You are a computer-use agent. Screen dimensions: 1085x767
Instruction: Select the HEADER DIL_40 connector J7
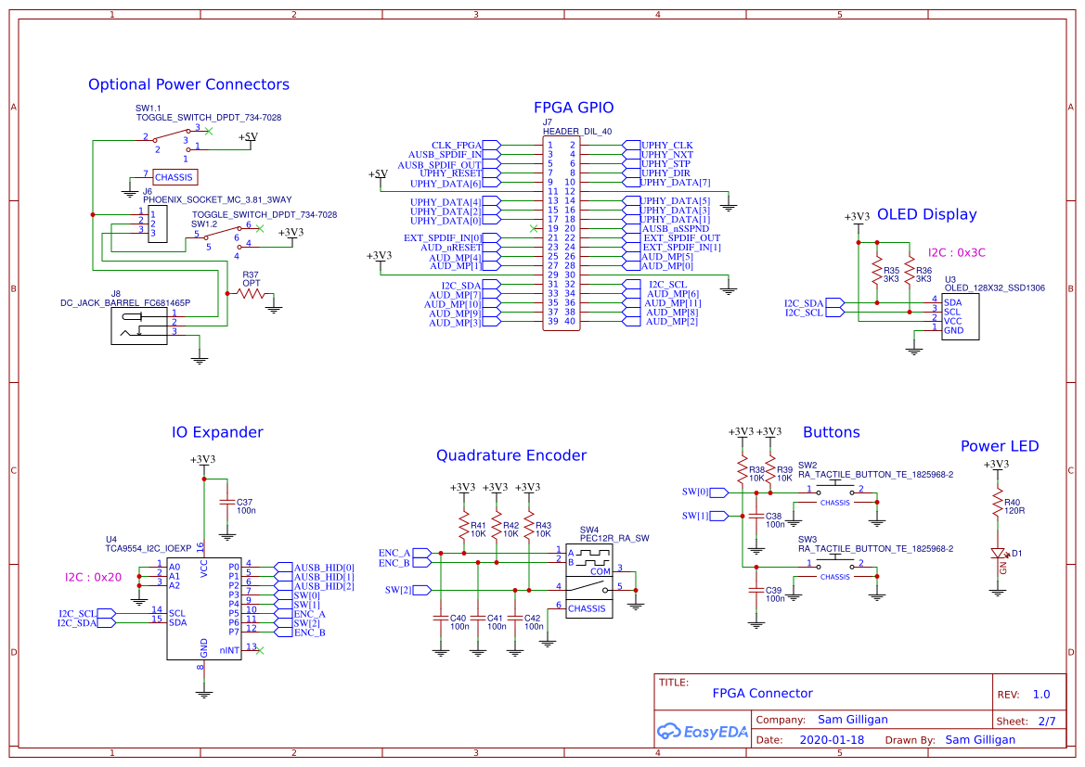click(562, 232)
